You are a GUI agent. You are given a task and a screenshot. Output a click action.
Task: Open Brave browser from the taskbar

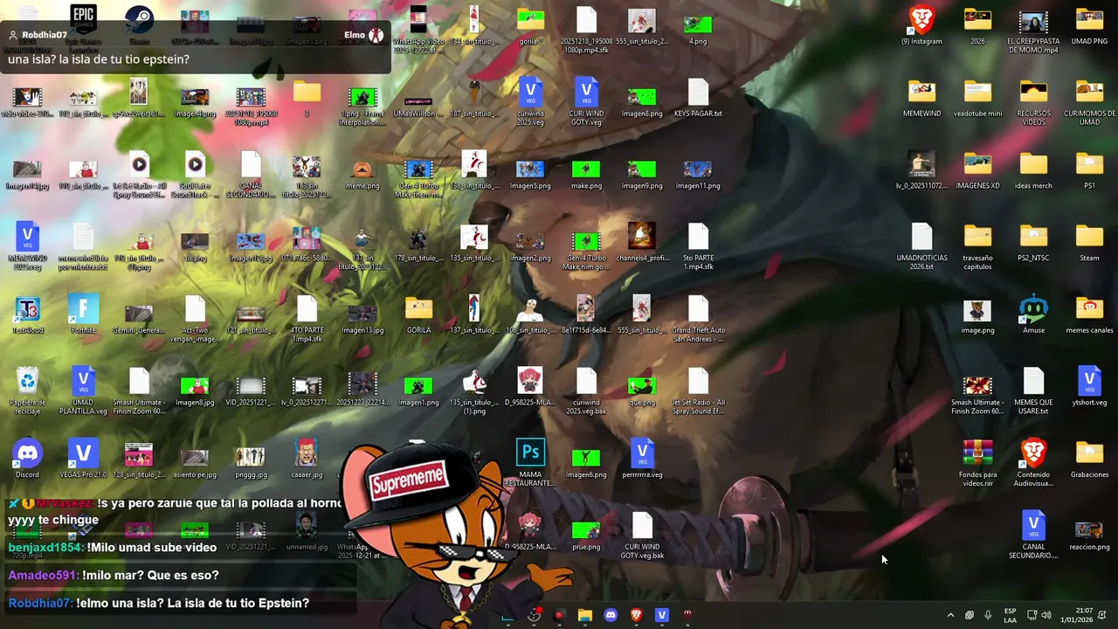(x=636, y=615)
